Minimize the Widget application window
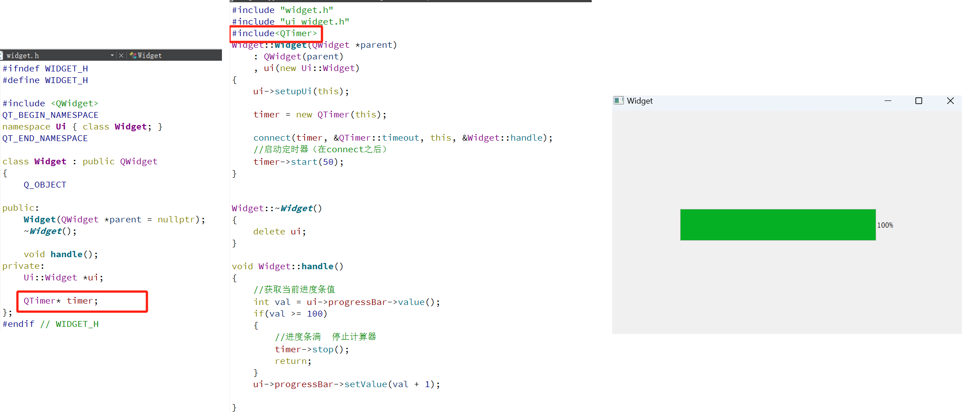The height and width of the screenshot is (413, 965). pos(888,101)
